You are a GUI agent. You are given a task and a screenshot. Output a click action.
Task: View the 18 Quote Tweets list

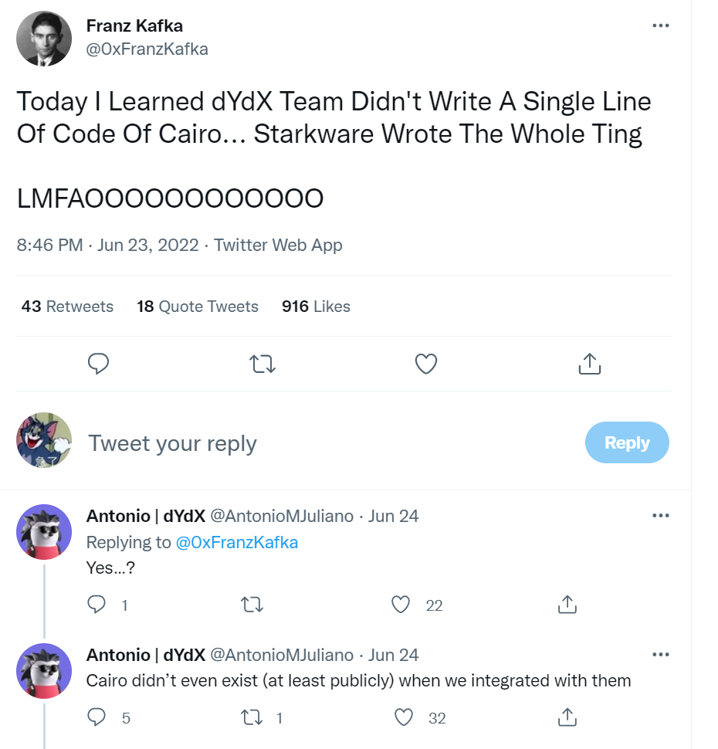tap(198, 307)
